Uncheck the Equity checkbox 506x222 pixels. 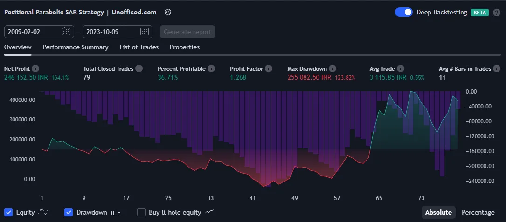point(8,212)
